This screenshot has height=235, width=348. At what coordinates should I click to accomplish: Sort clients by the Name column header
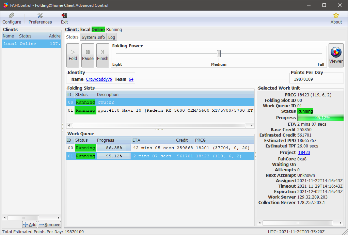(10, 36)
